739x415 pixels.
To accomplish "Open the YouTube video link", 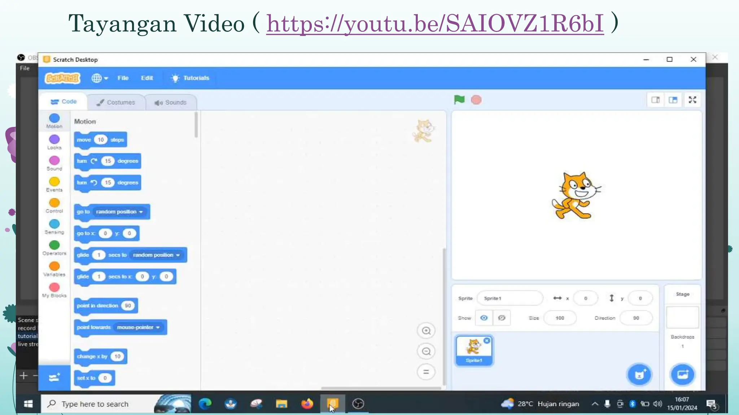I will click(x=435, y=23).
